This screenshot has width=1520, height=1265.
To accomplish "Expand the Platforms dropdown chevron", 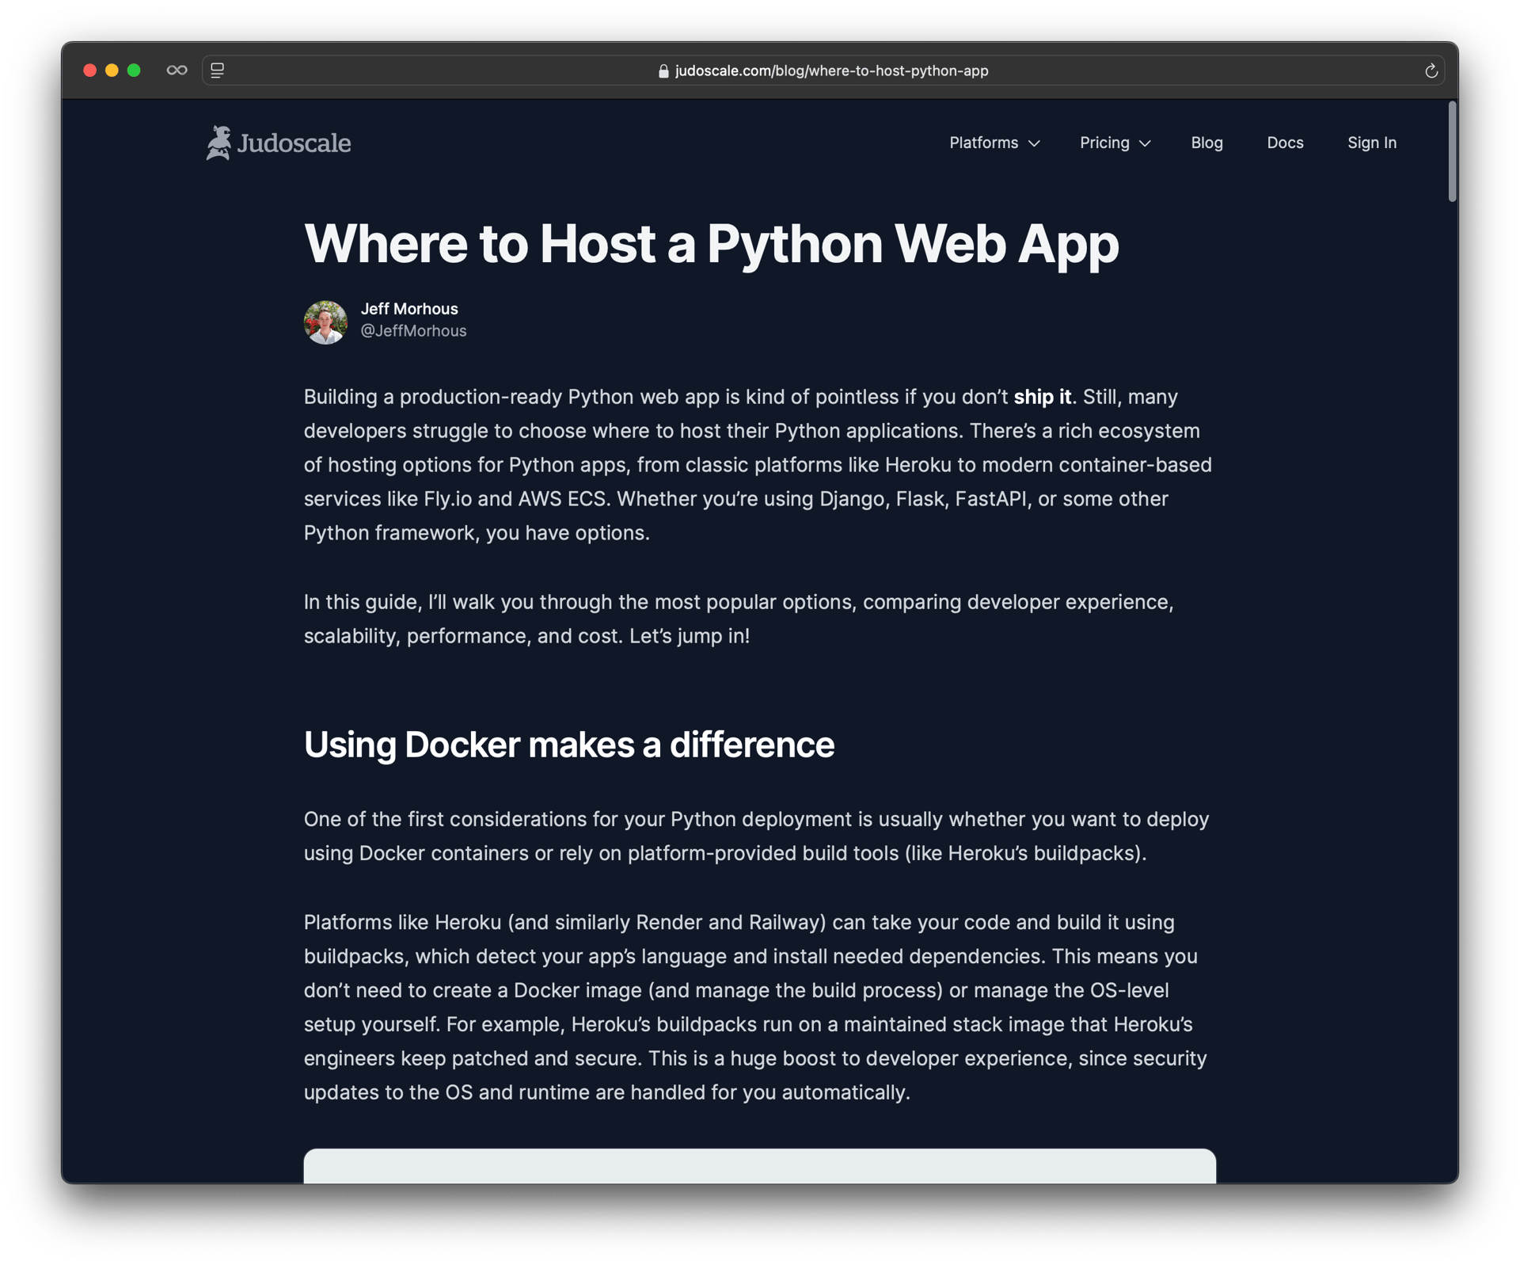I will point(1034,143).
